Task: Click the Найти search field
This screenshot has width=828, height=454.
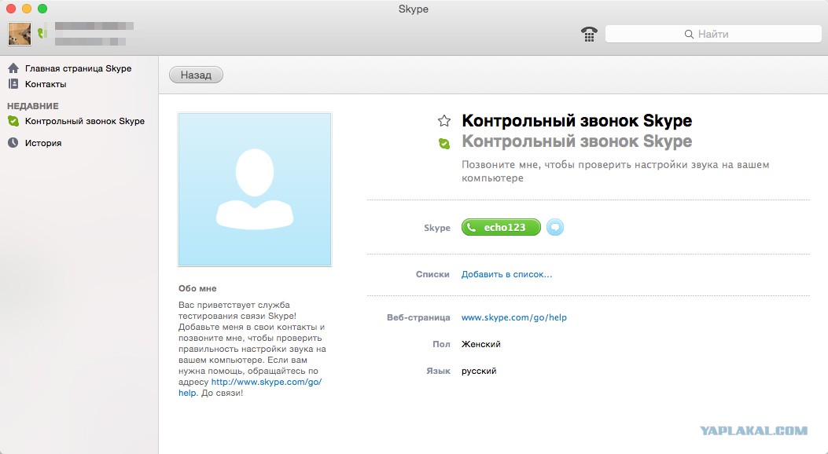Action: [x=713, y=35]
